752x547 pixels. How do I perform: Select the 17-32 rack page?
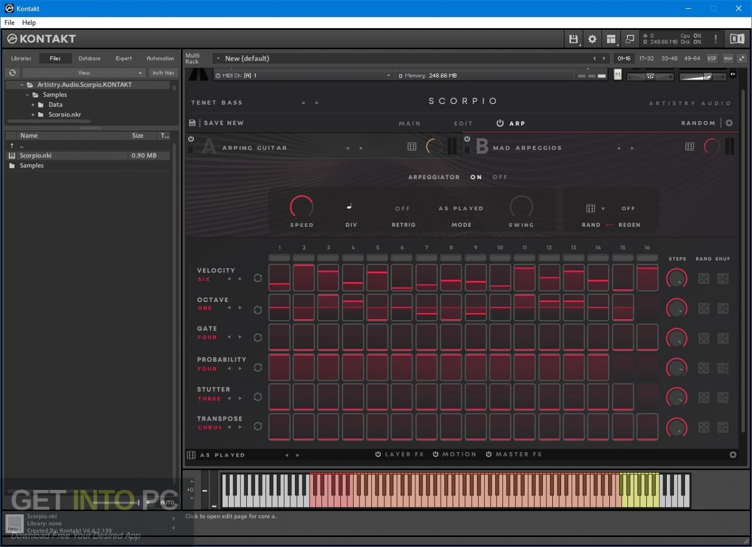pos(646,58)
